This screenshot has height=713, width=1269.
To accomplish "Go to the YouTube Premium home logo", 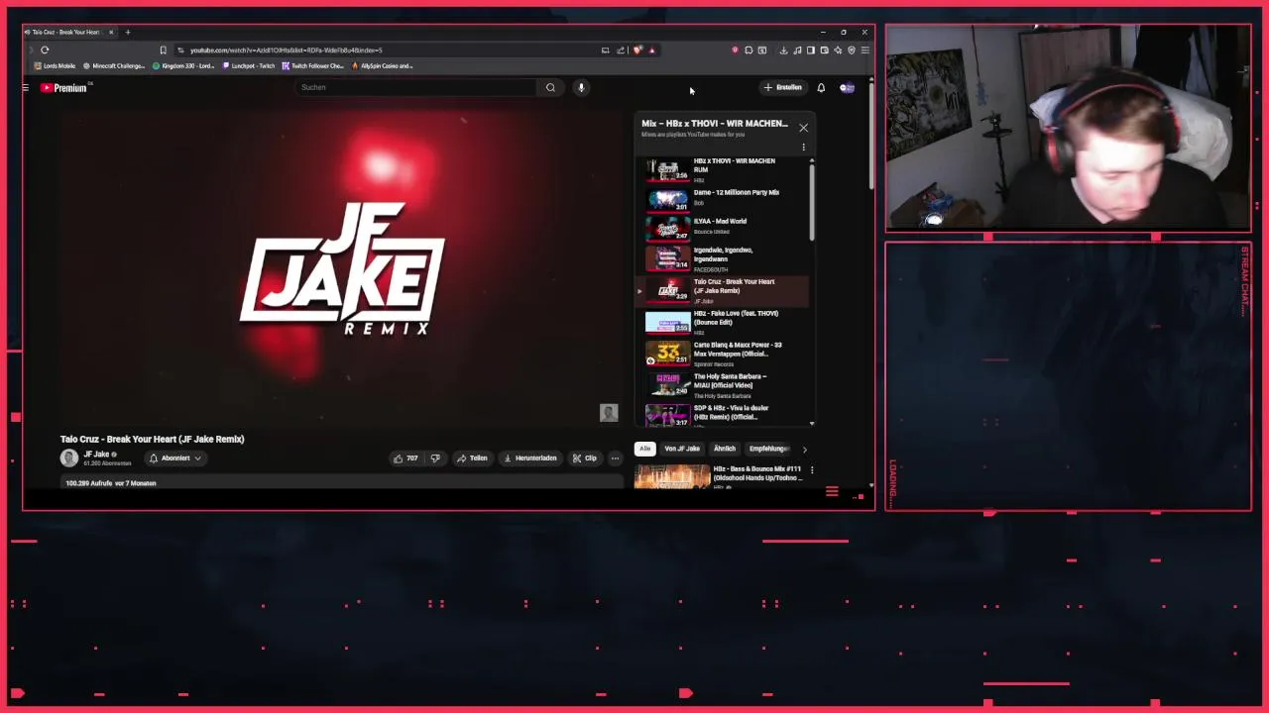I will (x=64, y=88).
